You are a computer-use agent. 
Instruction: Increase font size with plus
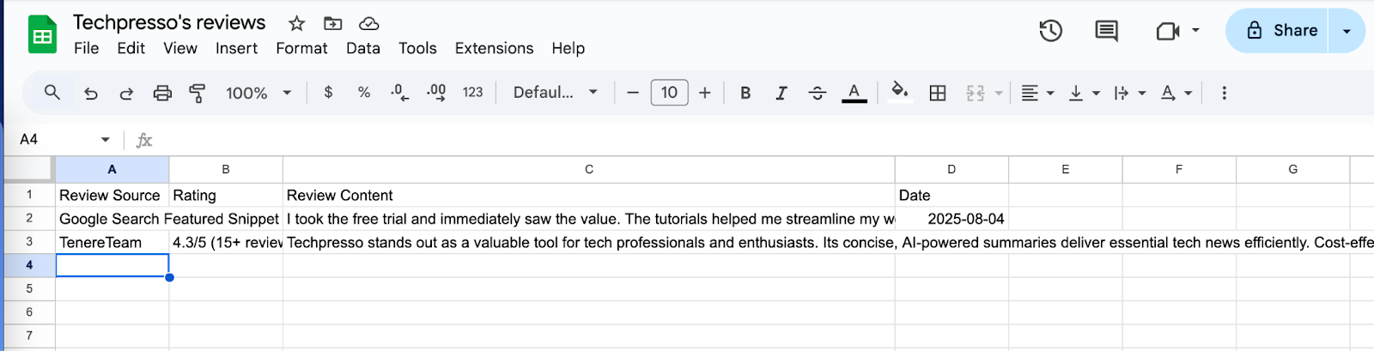(705, 93)
